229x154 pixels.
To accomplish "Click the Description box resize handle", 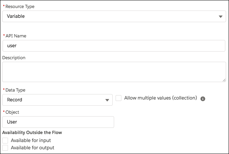I will point(224,80).
